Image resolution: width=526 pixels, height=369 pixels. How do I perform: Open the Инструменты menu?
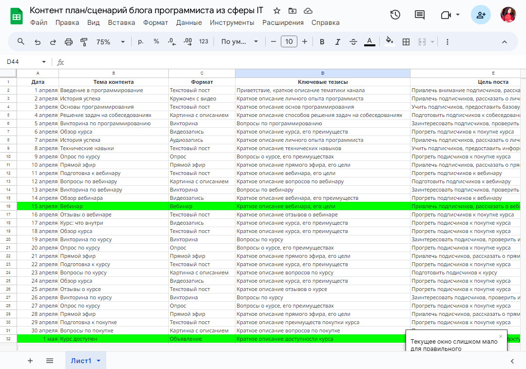pos(232,22)
